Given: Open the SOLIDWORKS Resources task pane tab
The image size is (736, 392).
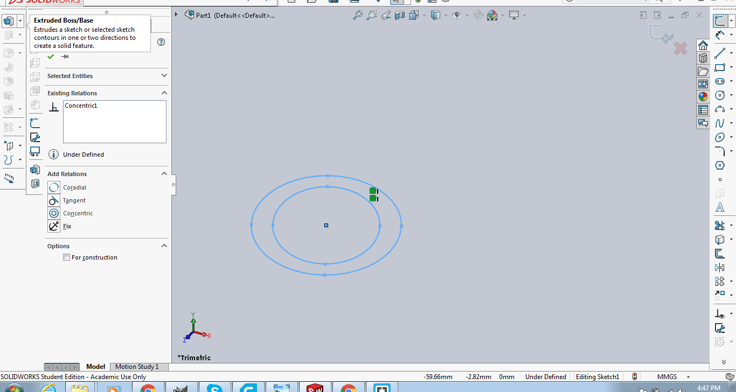Looking at the screenshot, I should [703, 45].
